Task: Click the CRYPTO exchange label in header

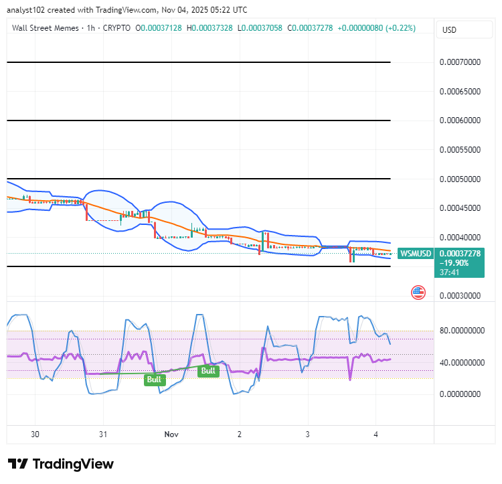Action: (x=116, y=28)
